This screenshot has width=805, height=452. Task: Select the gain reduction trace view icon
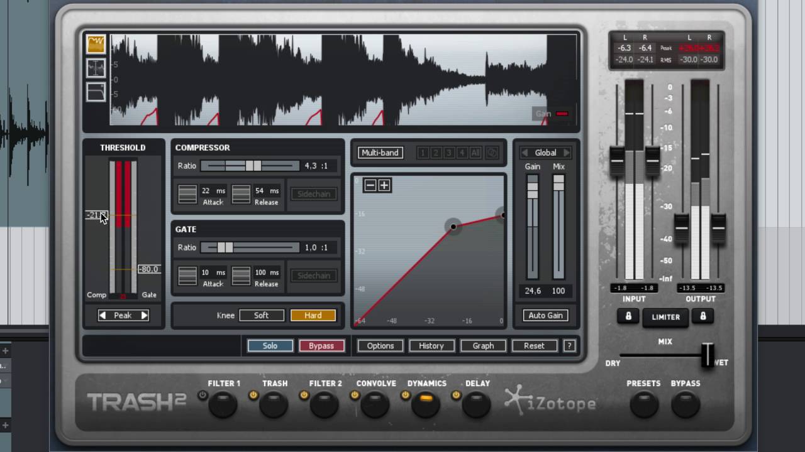click(96, 43)
